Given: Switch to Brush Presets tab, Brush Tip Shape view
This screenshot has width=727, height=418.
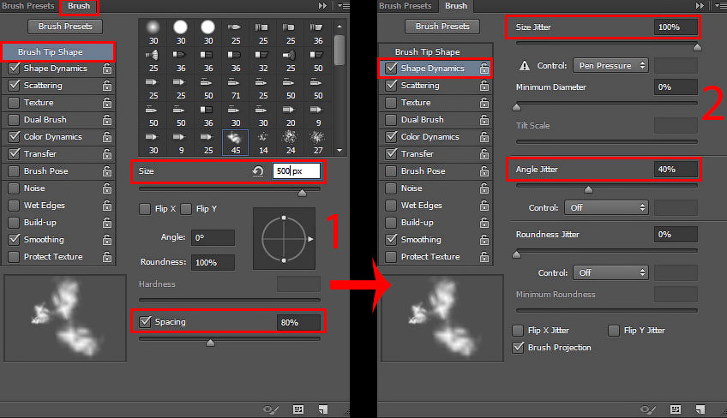Looking at the screenshot, I should point(28,5).
